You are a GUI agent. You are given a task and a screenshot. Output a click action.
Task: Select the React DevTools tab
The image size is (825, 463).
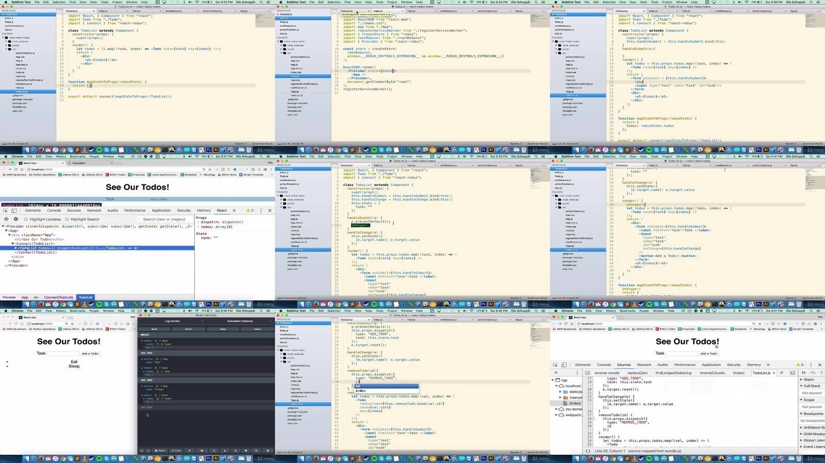(222, 210)
